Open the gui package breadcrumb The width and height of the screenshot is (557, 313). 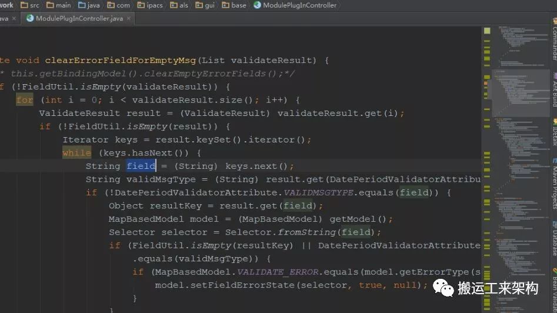pos(205,5)
